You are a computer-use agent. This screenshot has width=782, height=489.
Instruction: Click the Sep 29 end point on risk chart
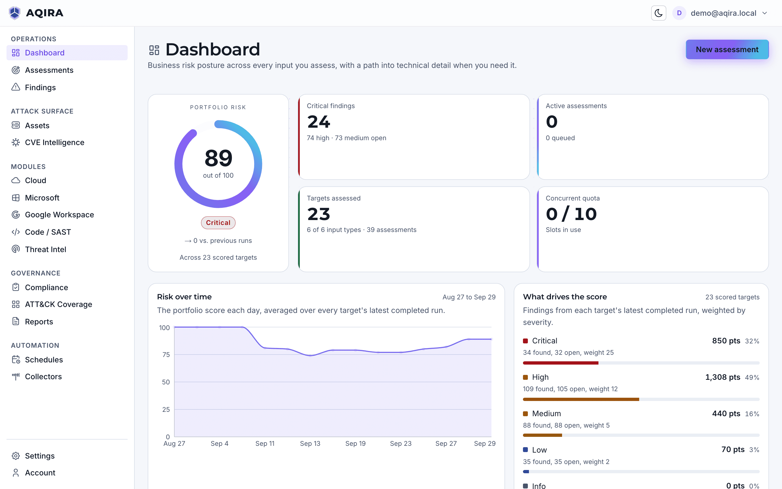[491, 339]
